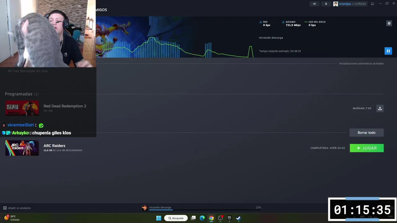
Task: Click Actualizaciones automáticas activadas text
Action: pos(361,63)
